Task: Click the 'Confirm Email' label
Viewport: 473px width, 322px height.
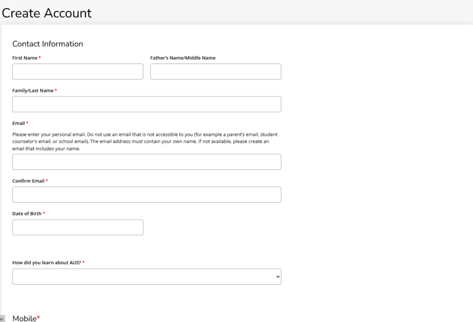Action: pos(28,181)
